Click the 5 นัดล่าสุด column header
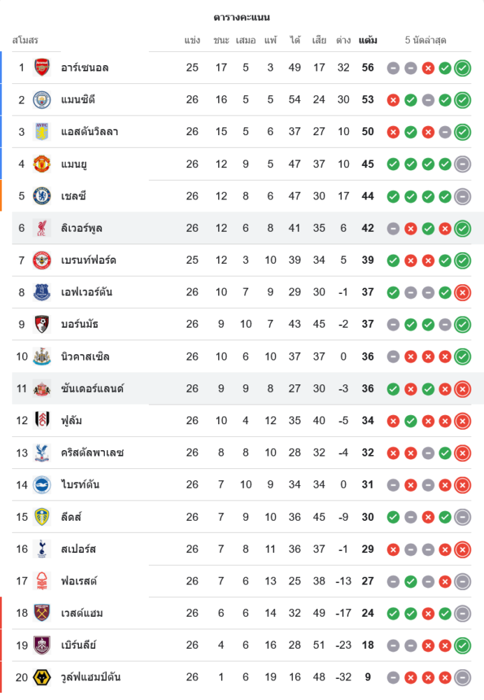This screenshot has width=484, height=700. [425, 40]
